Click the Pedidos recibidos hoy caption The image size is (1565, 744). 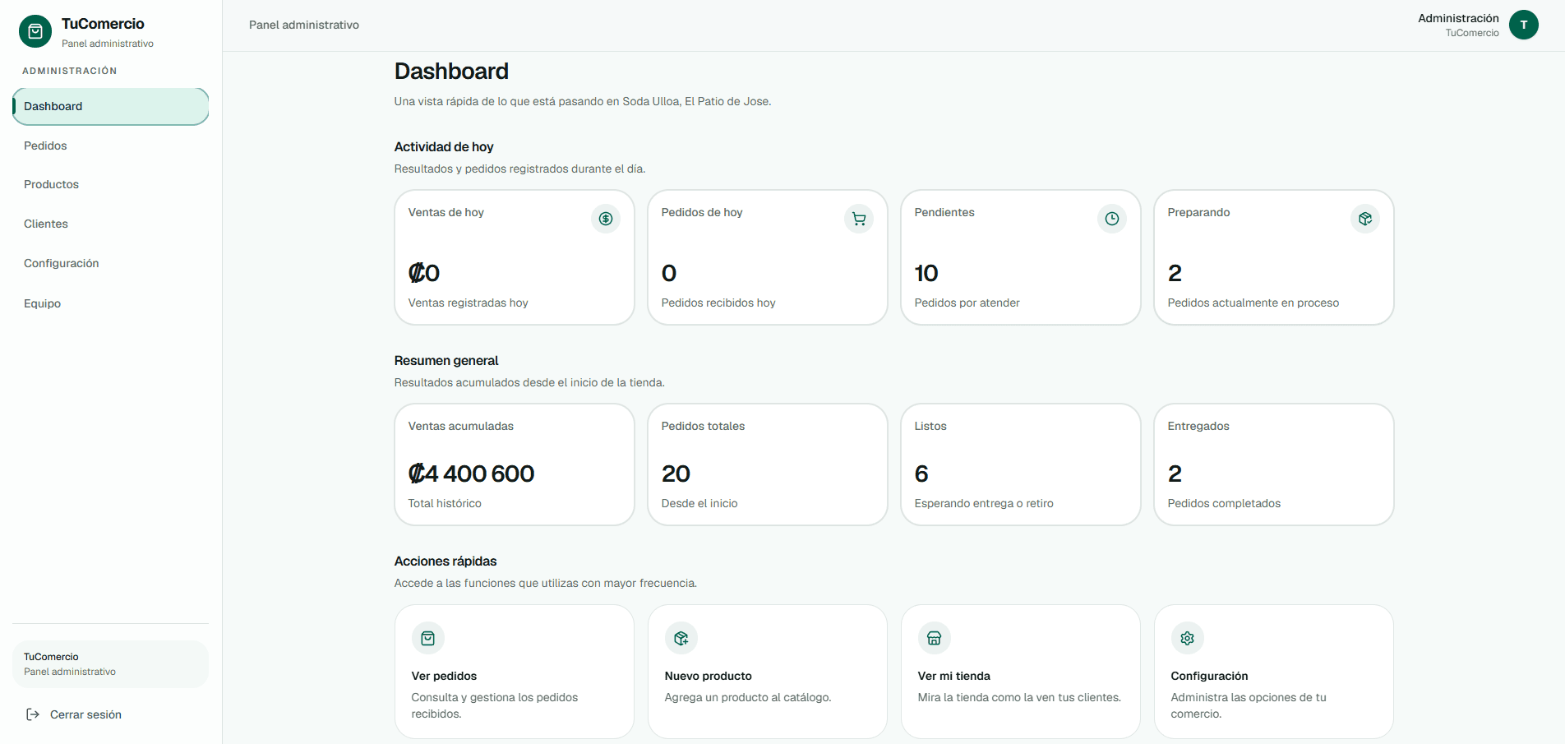pos(718,303)
